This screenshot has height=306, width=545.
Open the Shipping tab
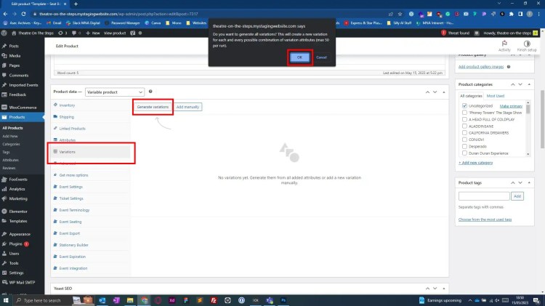click(66, 117)
